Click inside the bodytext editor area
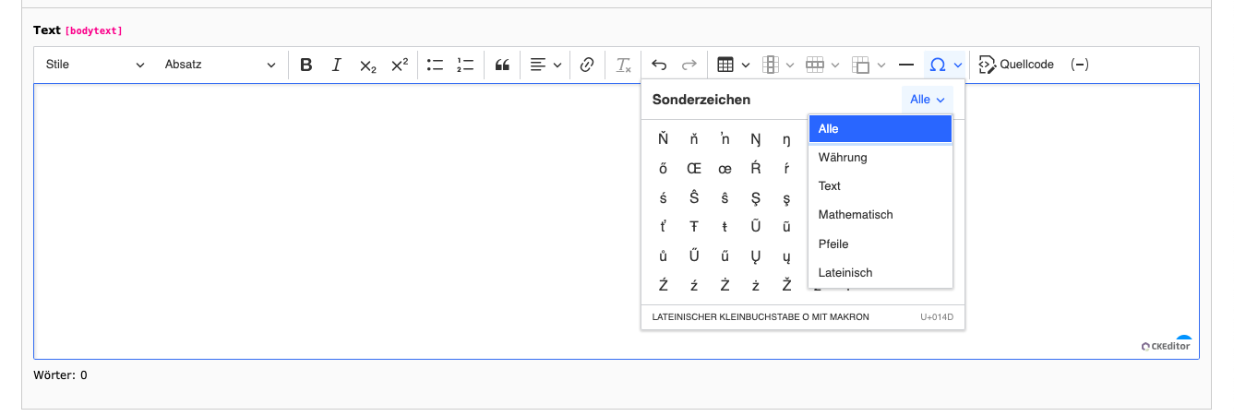This screenshot has height=416, width=1234. point(338,221)
